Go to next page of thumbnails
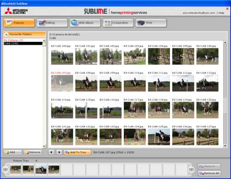 point(59,152)
